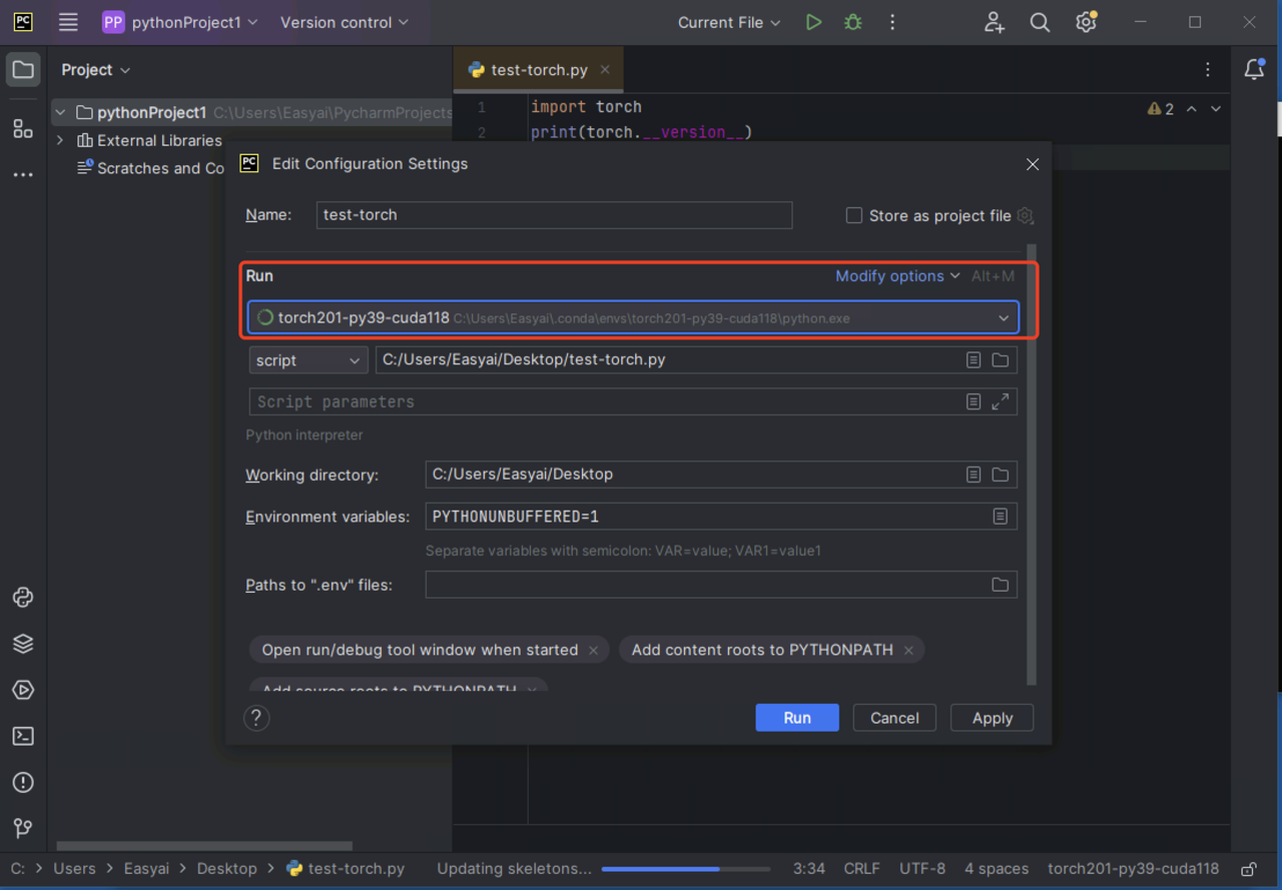Expand the Script parameters field

point(1000,401)
